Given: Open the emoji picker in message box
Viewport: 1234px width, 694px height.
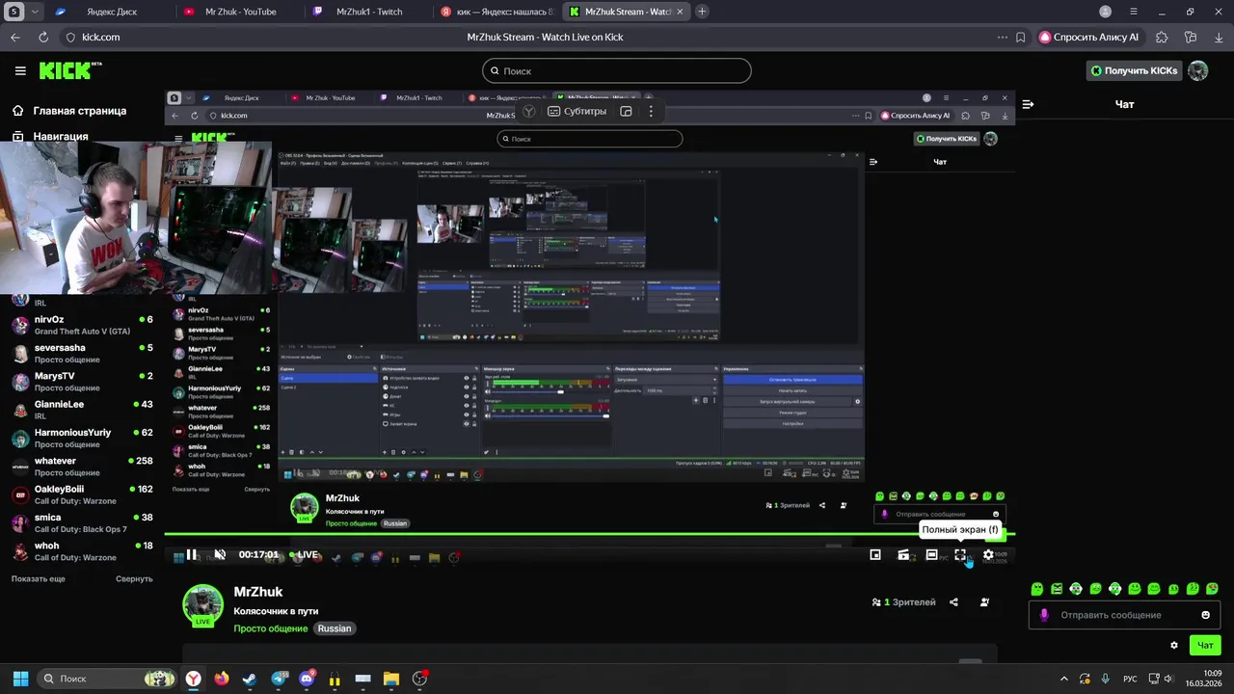Looking at the screenshot, I should pyautogui.click(x=1205, y=615).
